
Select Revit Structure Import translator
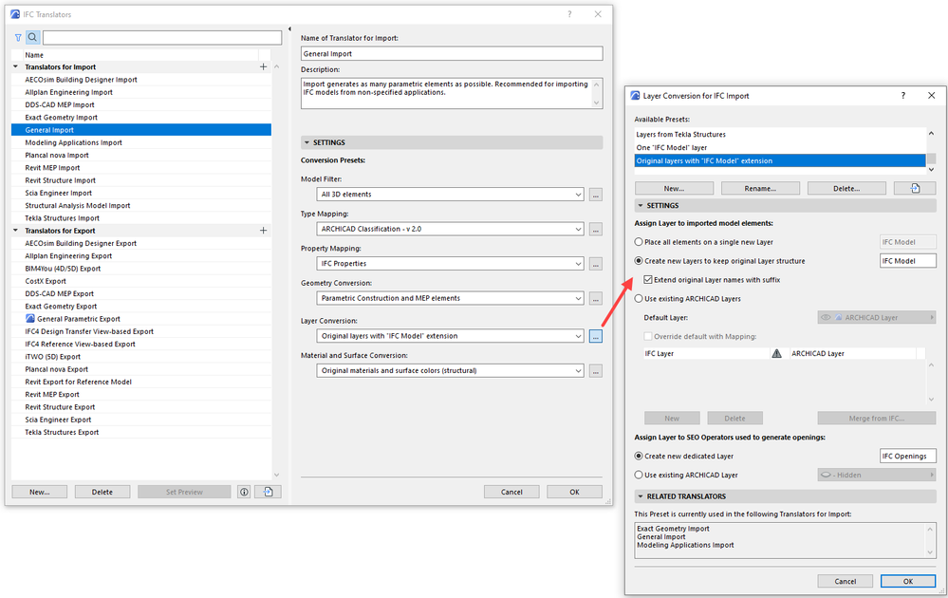[x=141, y=180]
